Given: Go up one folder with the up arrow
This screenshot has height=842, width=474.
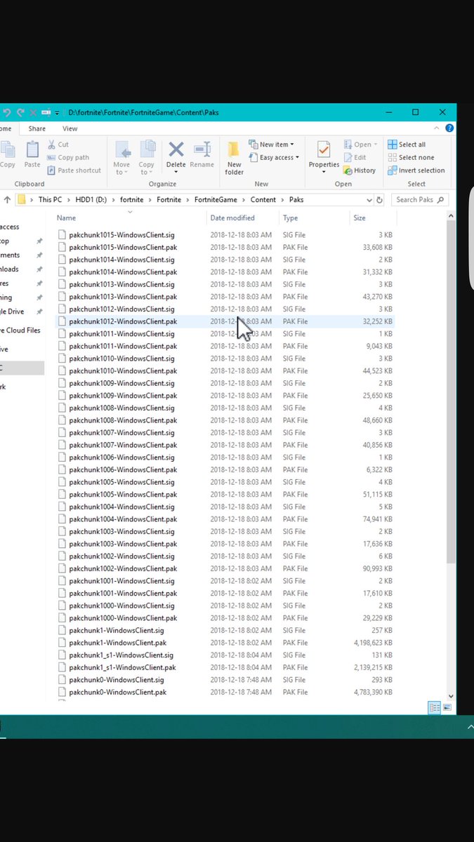Looking at the screenshot, I should click(x=7, y=199).
